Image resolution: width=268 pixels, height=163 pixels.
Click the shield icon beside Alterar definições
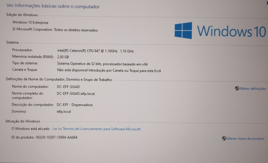pos(237,88)
